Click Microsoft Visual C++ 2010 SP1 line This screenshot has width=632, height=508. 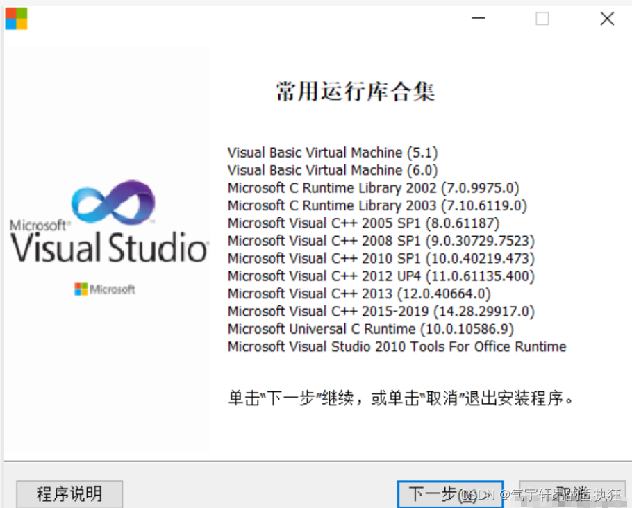tap(381, 259)
